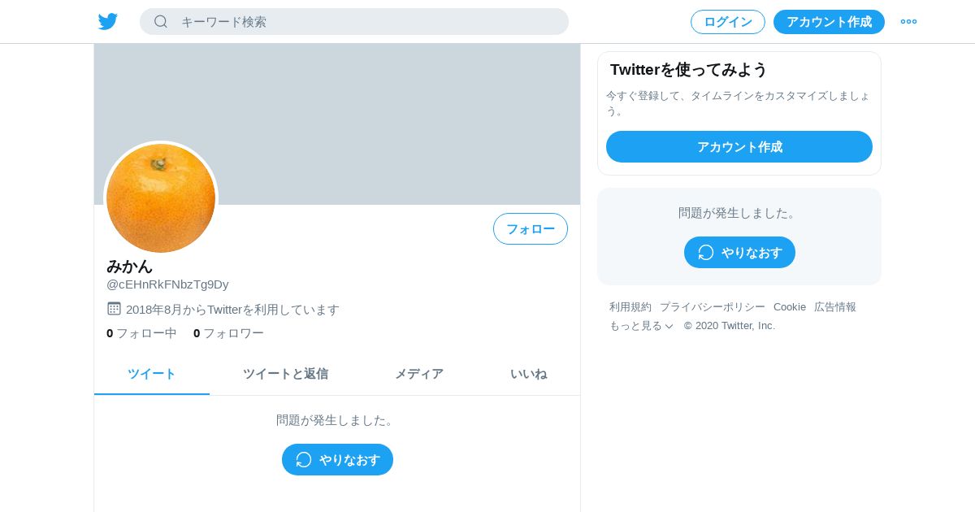The width and height of the screenshot is (975, 512).
Task: Click the ログイン button
Action: 728,22
